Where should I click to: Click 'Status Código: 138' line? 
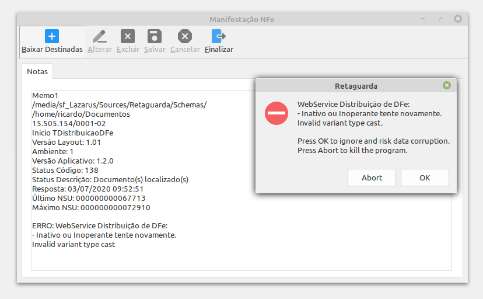click(65, 170)
